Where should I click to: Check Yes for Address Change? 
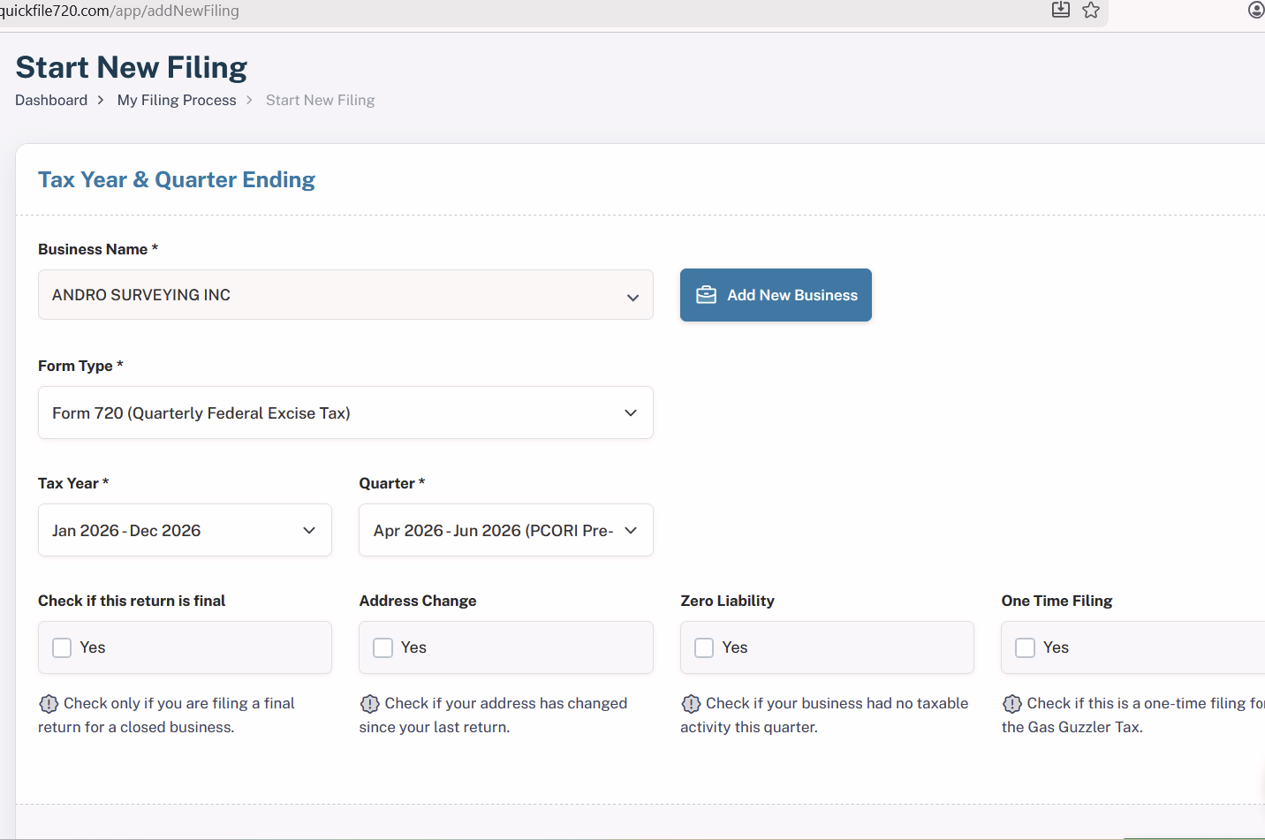383,647
